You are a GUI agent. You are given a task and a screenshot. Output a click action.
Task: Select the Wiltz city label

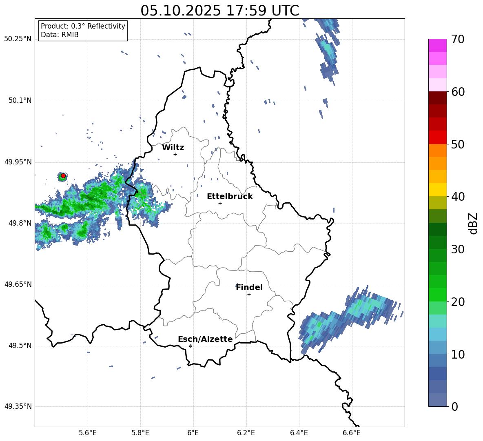(173, 148)
